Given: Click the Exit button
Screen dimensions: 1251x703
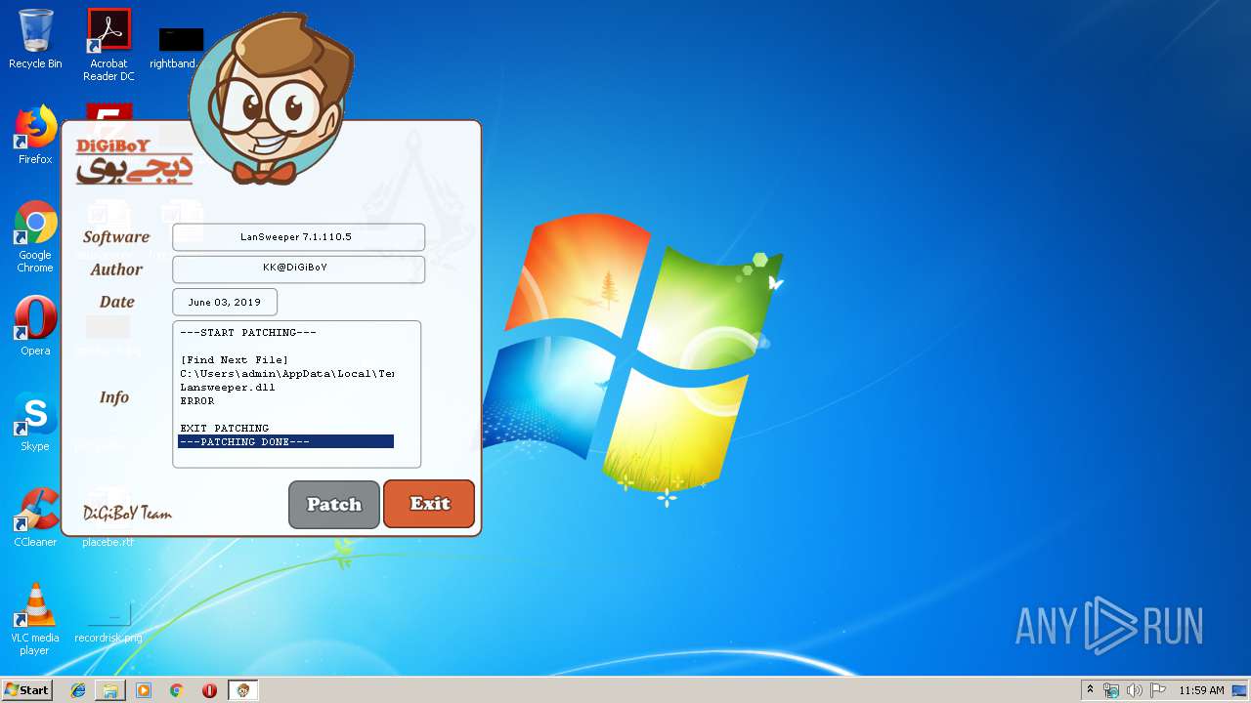Looking at the screenshot, I should tap(429, 504).
